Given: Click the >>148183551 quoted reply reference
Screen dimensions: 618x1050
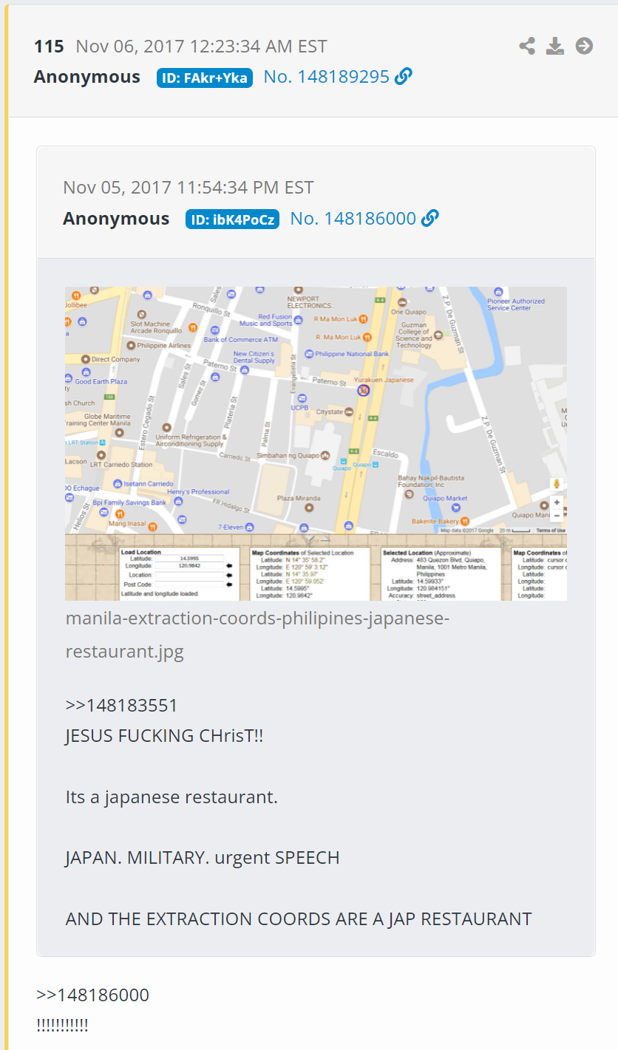Looking at the screenshot, I should click(122, 705).
